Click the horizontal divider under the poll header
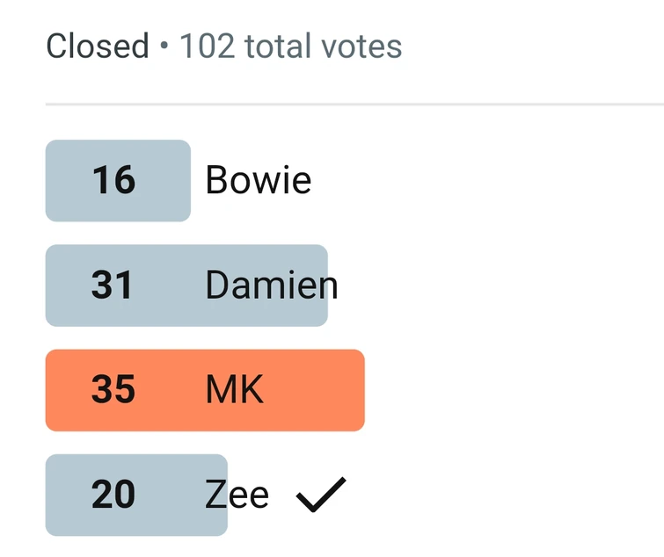Image resolution: width=664 pixels, height=557 pixels. coord(352,105)
